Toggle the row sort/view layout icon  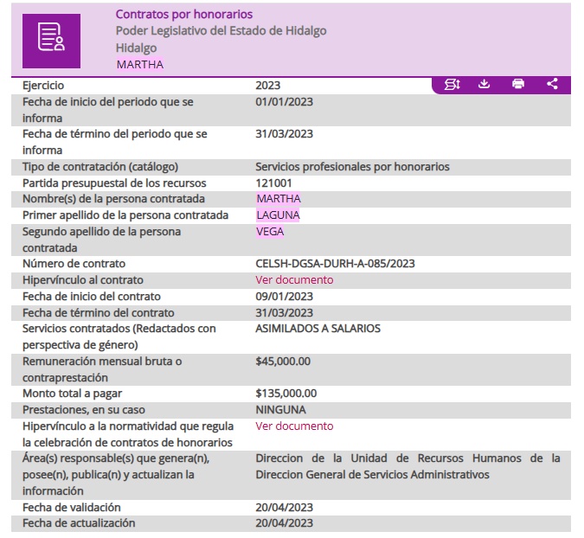pos(452,84)
